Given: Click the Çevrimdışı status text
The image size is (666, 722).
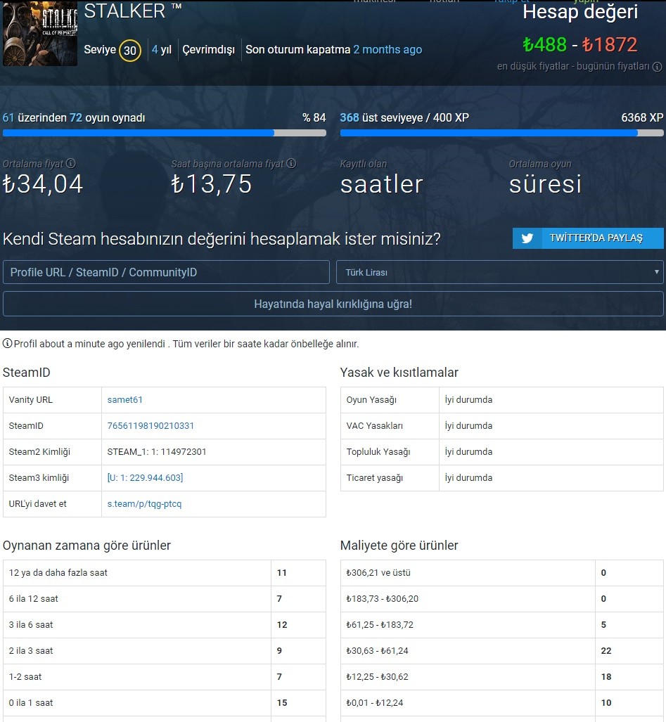Looking at the screenshot, I should tap(209, 50).
